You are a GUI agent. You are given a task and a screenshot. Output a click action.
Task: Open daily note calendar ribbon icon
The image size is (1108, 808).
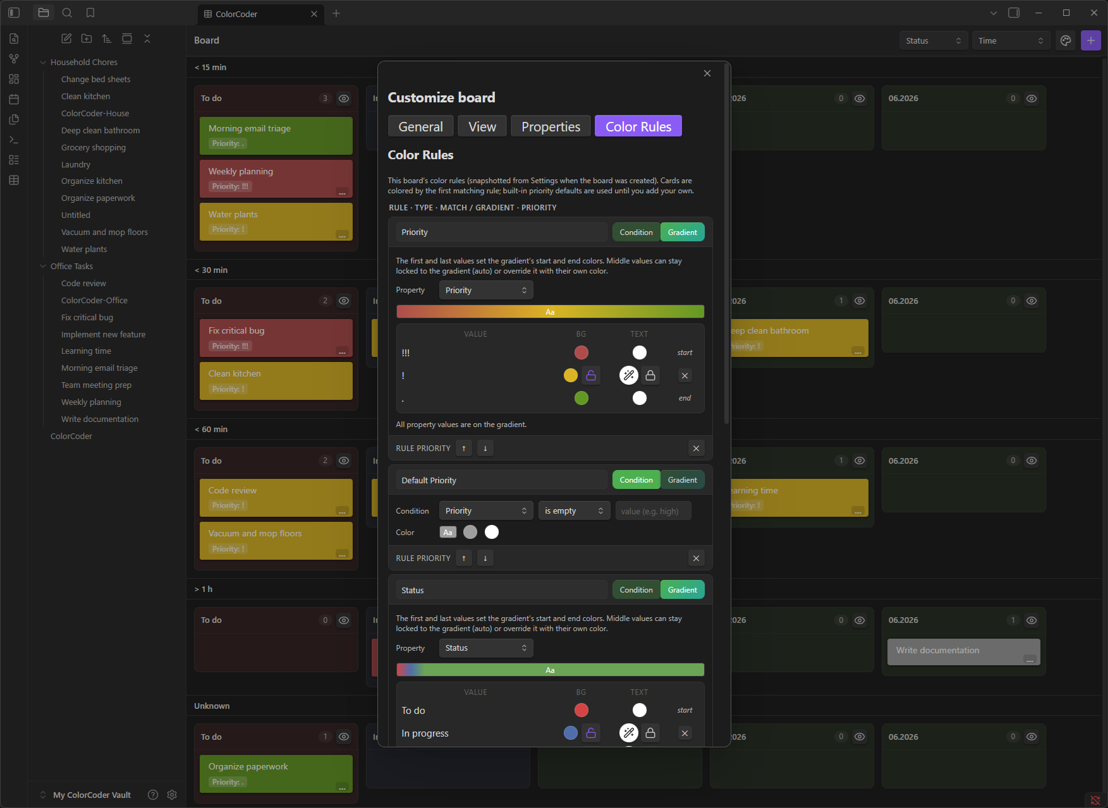(14, 99)
